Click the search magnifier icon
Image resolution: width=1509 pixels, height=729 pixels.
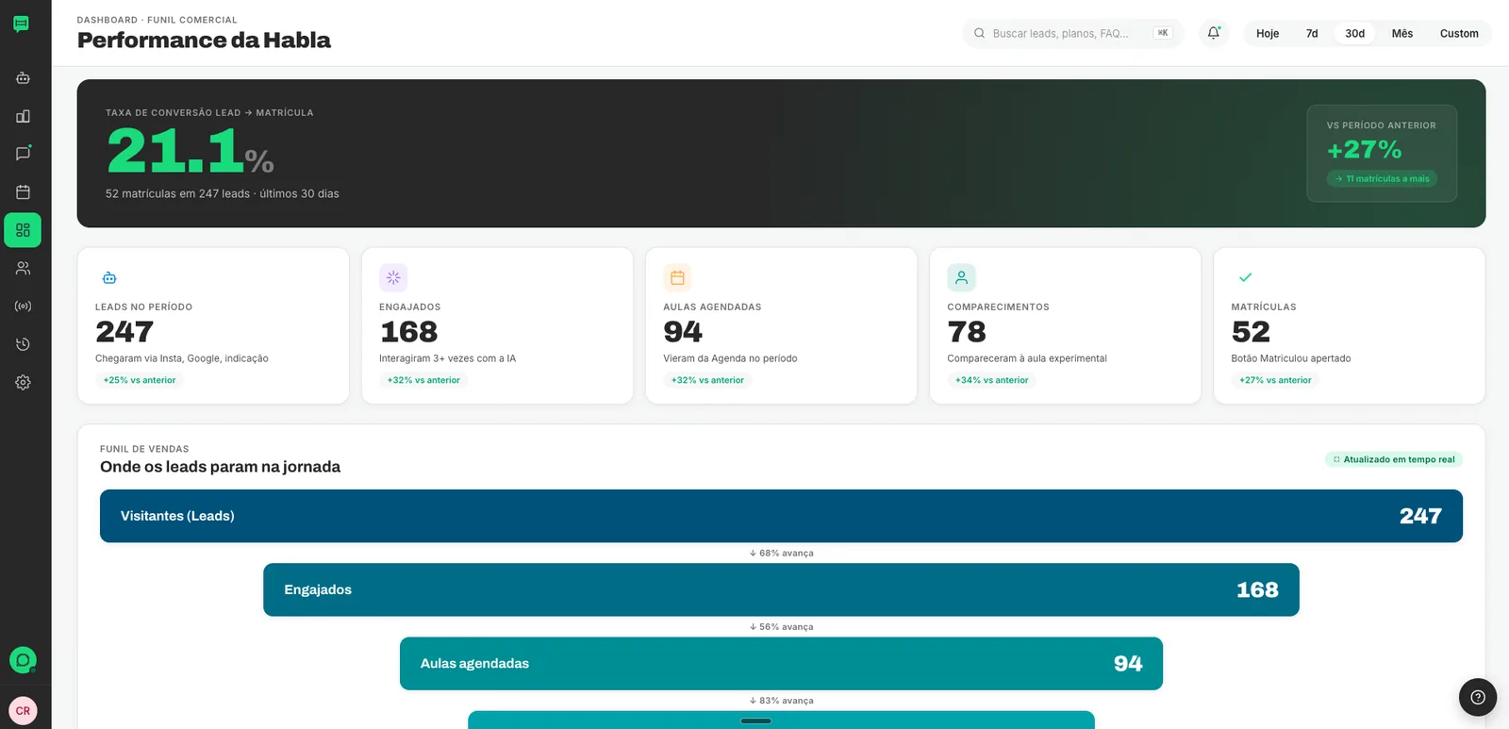pyautogui.click(x=980, y=33)
